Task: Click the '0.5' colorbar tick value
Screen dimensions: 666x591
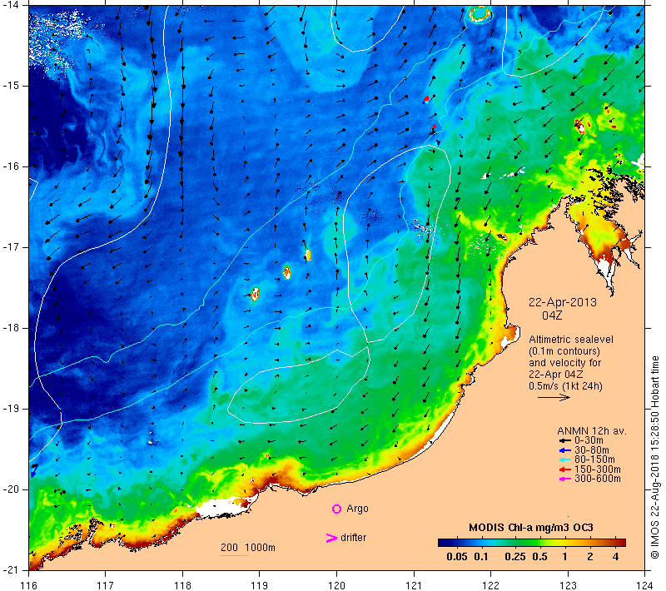Action: click(539, 557)
